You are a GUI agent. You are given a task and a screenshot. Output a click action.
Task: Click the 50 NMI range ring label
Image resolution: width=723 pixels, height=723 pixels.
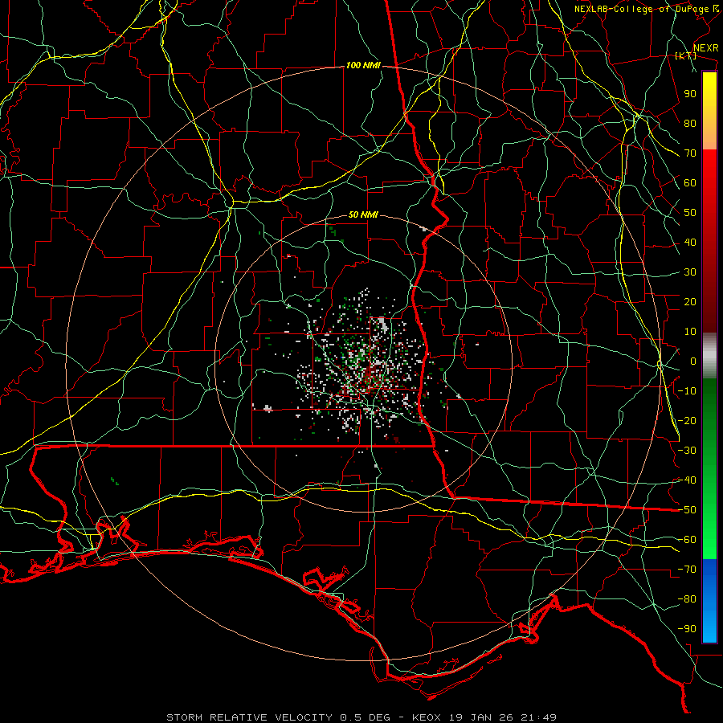(x=363, y=214)
